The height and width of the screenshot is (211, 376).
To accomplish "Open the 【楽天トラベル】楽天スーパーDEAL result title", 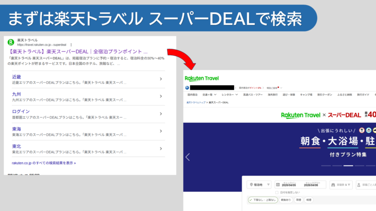I will point(78,52).
